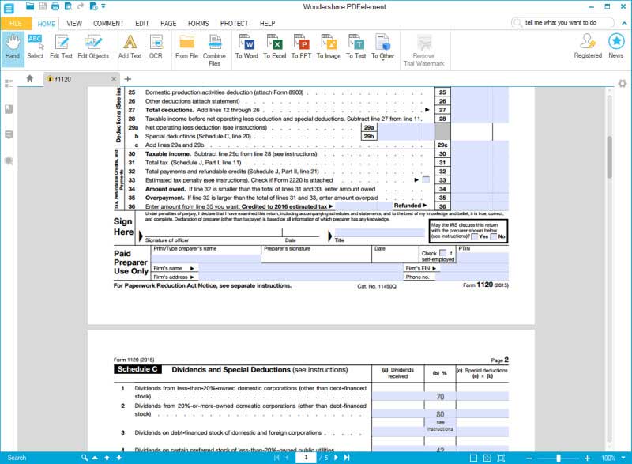Image resolution: width=632 pixels, height=464 pixels.
Task: Open the zoom percentage dropdown
Action: tap(623, 458)
